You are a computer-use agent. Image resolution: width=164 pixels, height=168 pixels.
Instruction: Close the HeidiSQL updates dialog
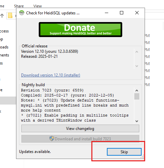[137, 13]
